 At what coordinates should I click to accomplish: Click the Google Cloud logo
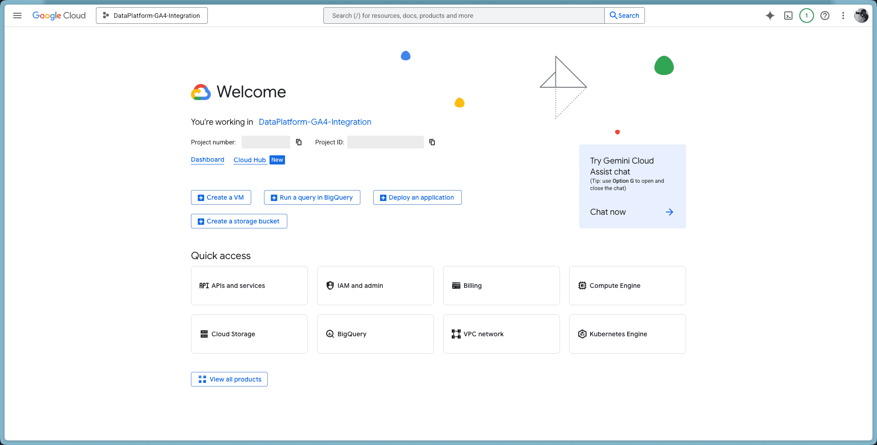click(59, 16)
